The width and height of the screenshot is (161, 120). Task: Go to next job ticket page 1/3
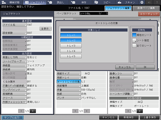(x=33, y=111)
